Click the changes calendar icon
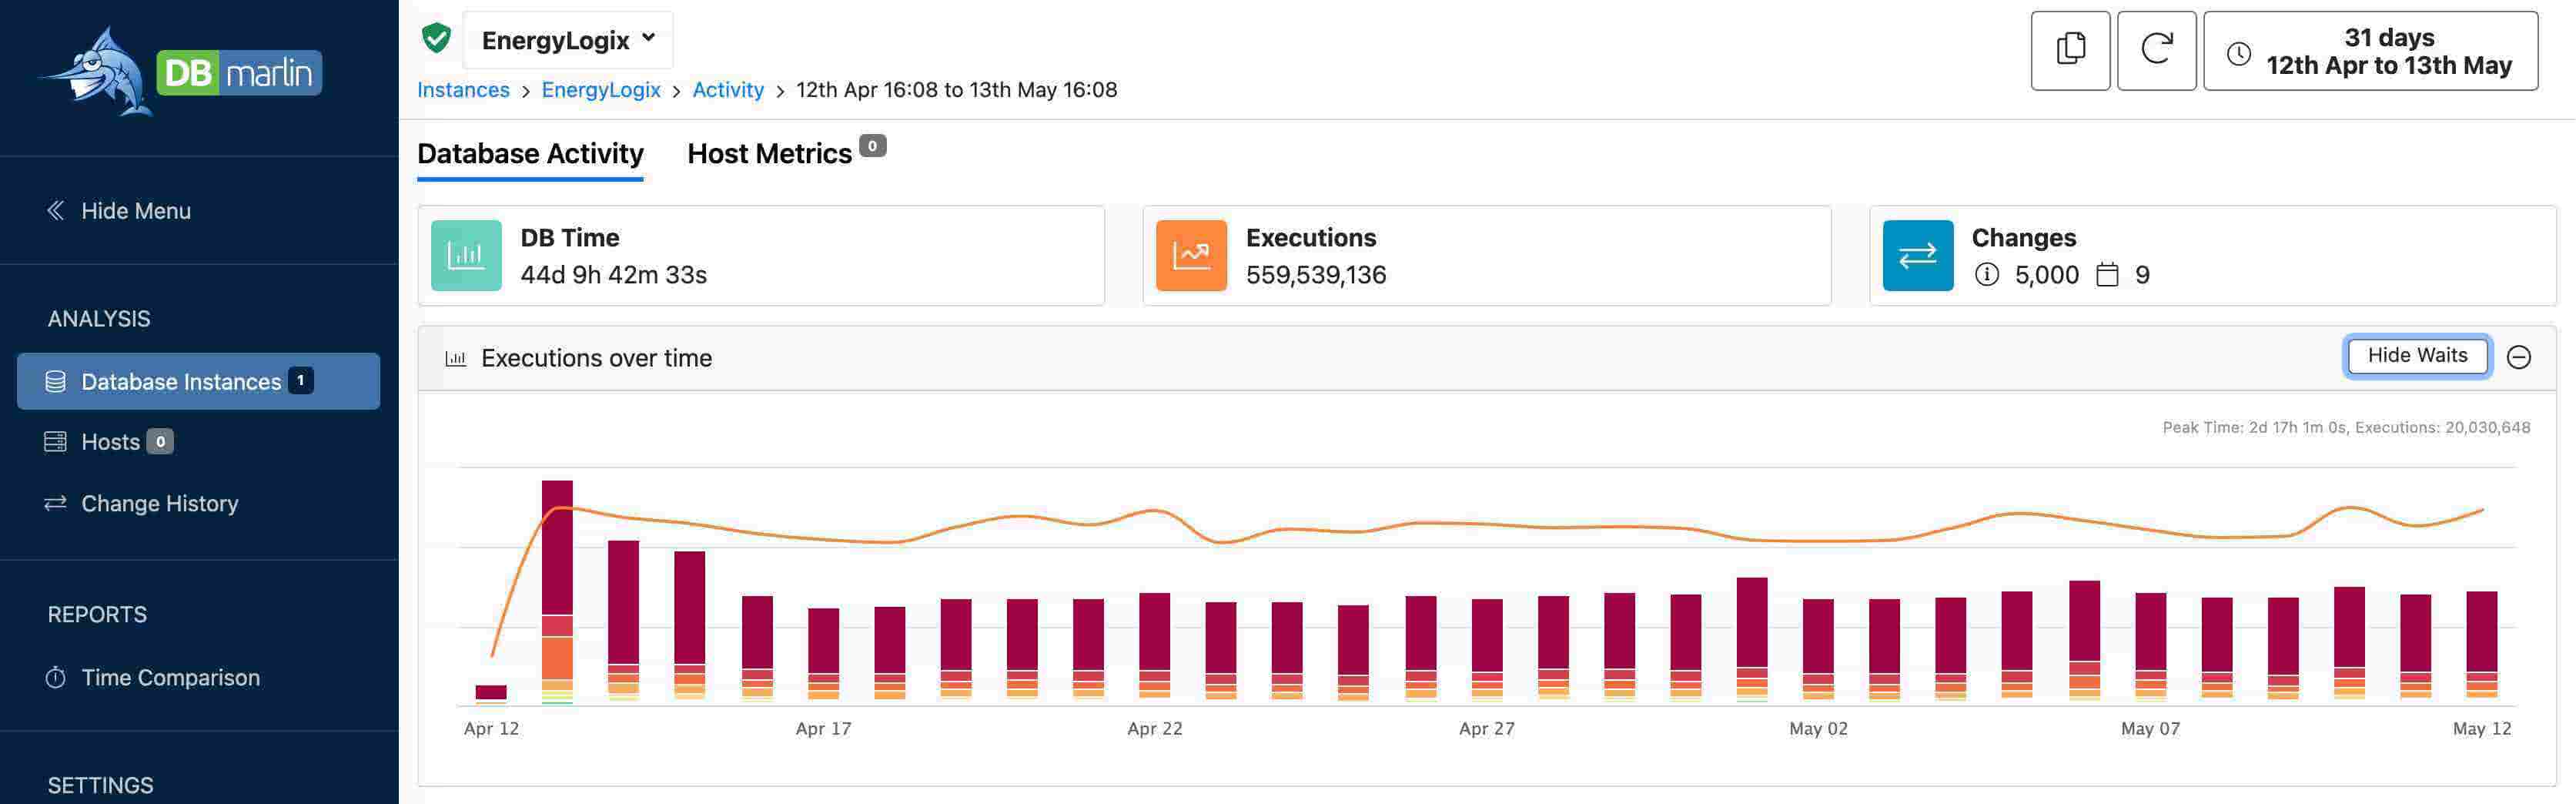The image size is (2576, 804). (x=2106, y=275)
